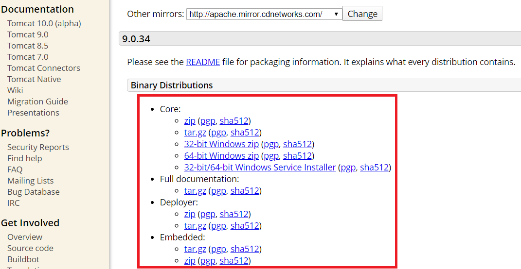
Task: Open pgp for Full documentation tar.gz
Action: click(x=219, y=191)
